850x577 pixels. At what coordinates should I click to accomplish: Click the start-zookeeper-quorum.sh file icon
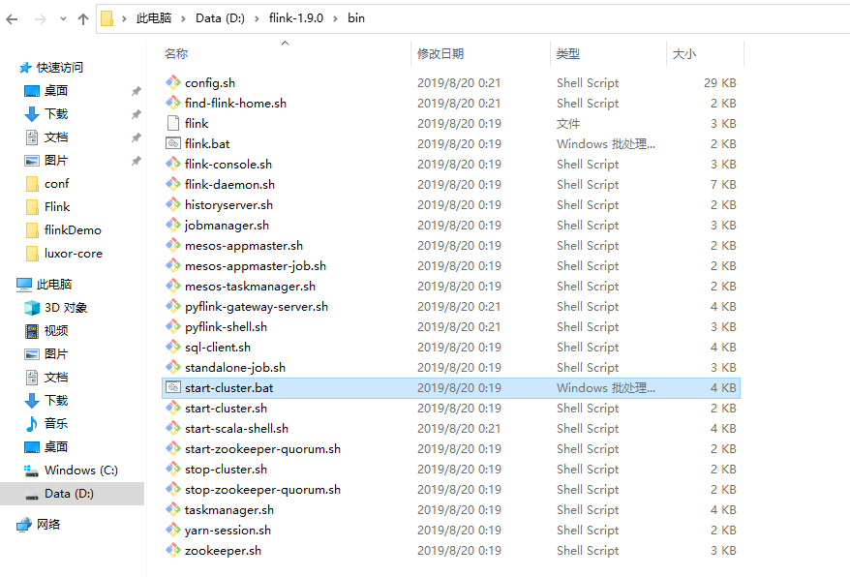click(x=173, y=448)
